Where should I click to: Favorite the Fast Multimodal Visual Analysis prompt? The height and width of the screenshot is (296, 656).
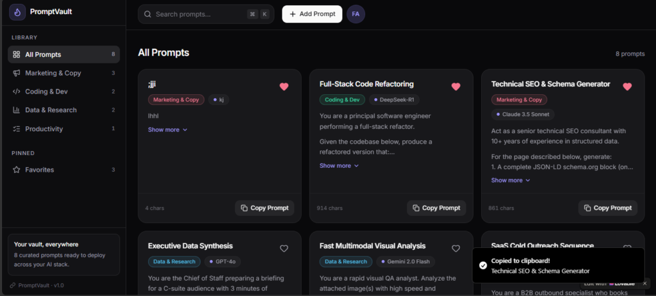coord(455,249)
